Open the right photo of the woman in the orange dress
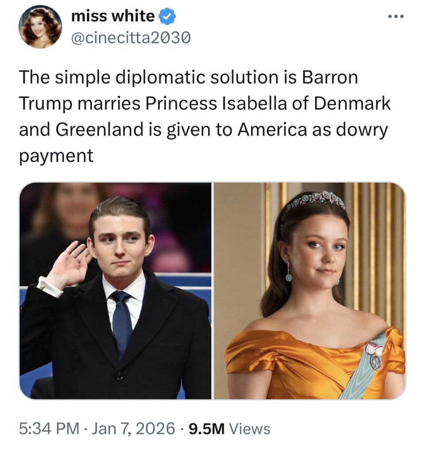The image size is (425, 453). click(309, 291)
